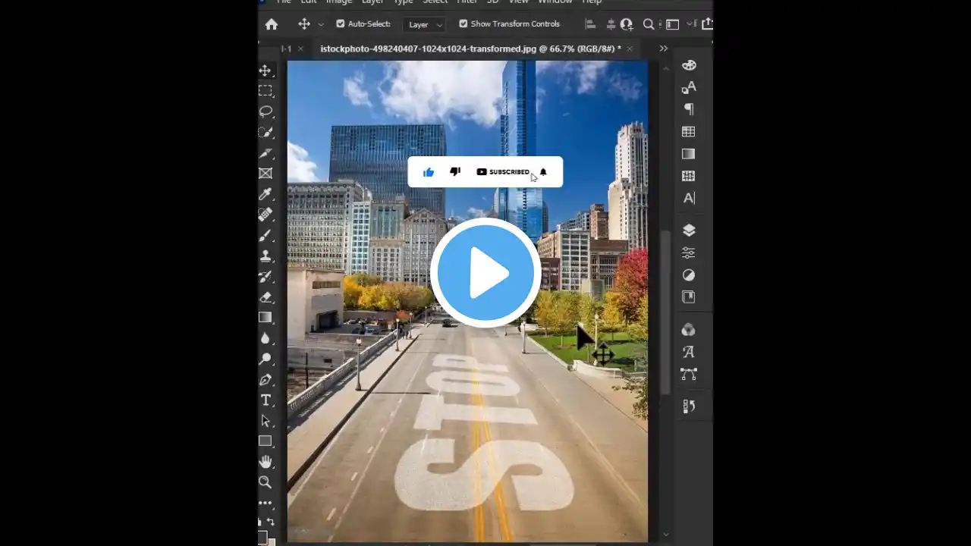Open the Layer/Group auto-select dropdown
971x546 pixels.
point(425,25)
